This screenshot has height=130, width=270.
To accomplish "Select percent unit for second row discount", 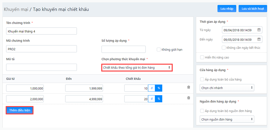I will tap(159, 99).
